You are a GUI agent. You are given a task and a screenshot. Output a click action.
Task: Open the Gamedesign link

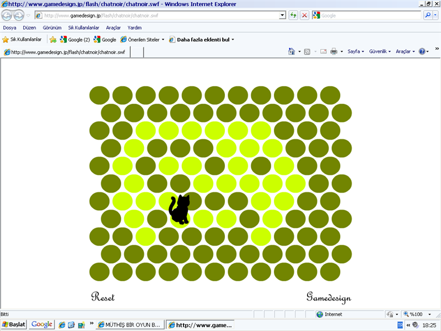pyautogui.click(x=329, y=298)
